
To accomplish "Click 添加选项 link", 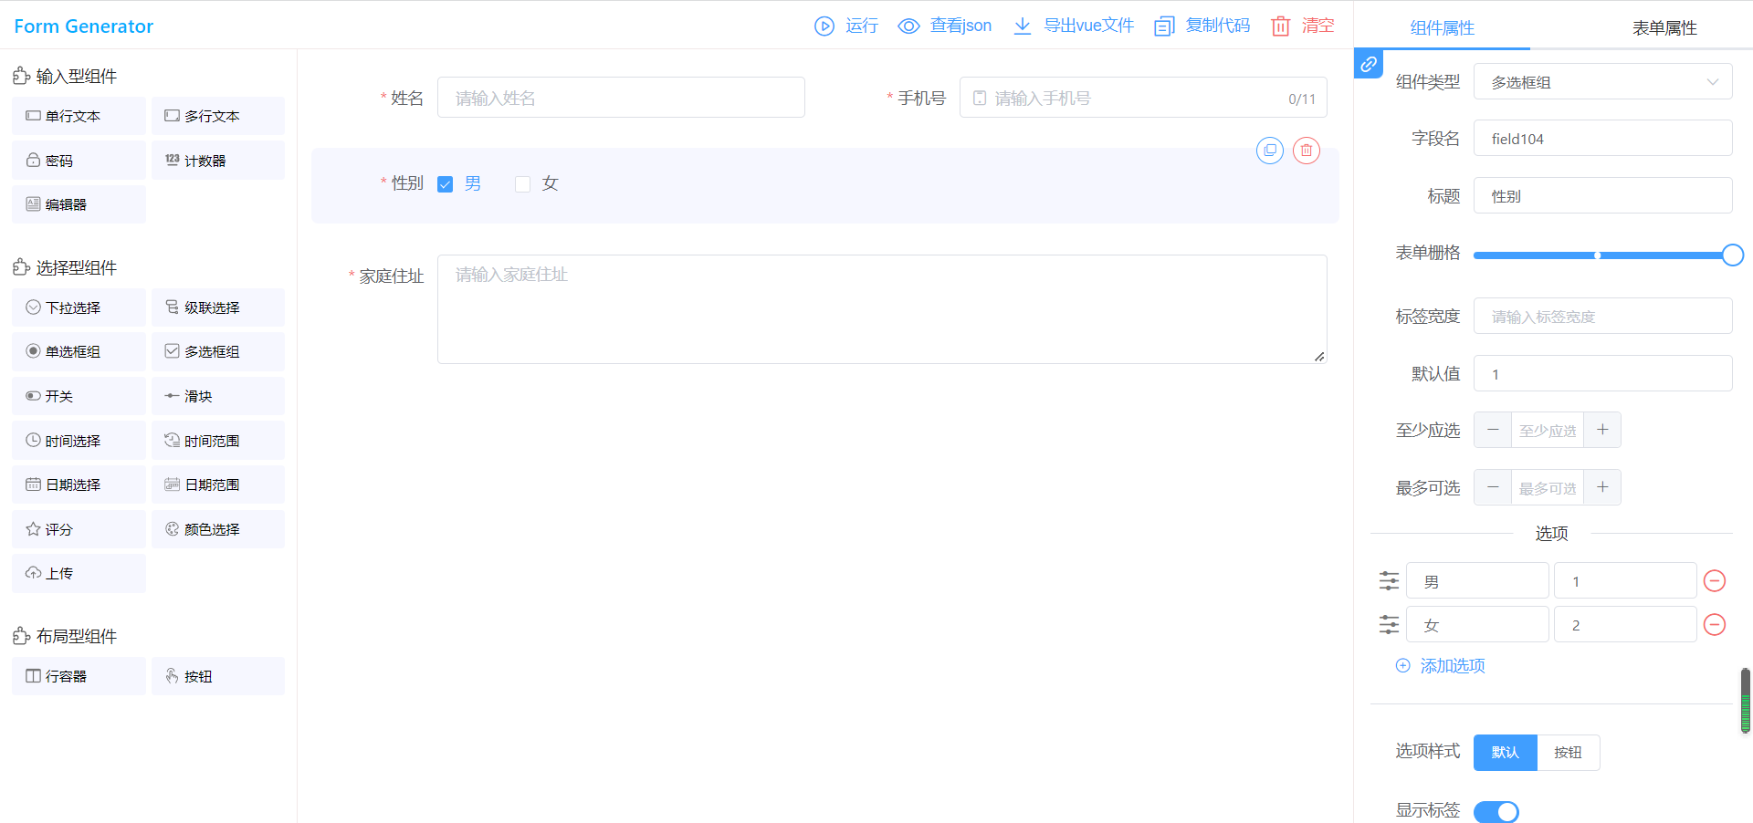I will [1441, 666].
